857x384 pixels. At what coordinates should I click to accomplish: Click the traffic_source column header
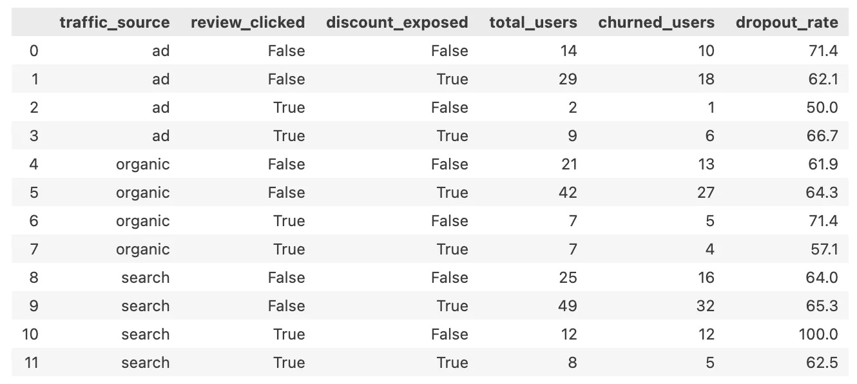click(114, 23)
